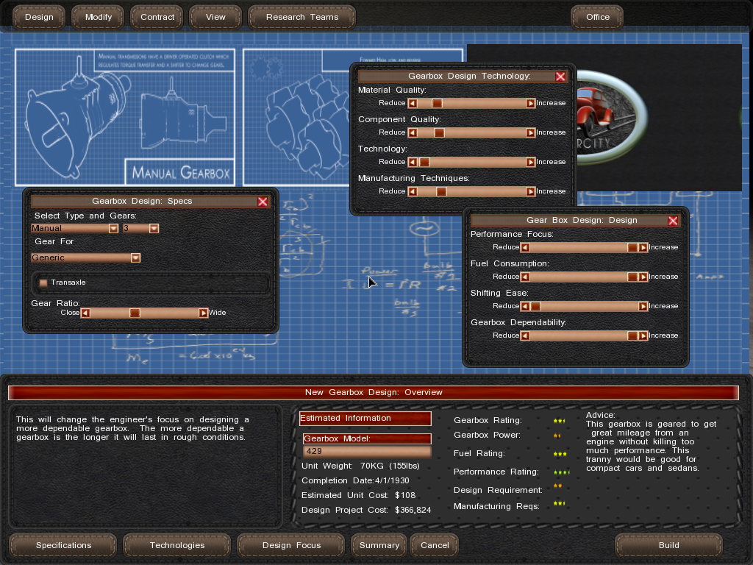Open the Gear For Generic dropdown
Image resolution: width=753 pixels, height=565 pixels.
(x=135, y=258)
